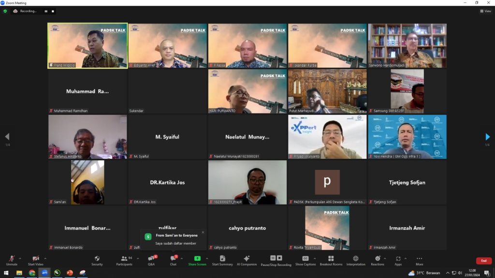The width and height of the screenshot is (495, 278).
Task: Select Priyadi Wuliyanto's video tile
Action: [327, 137]
